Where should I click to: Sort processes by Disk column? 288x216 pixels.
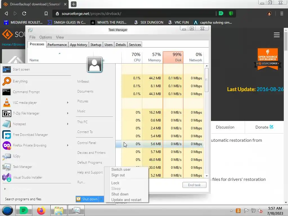point(173,57)
